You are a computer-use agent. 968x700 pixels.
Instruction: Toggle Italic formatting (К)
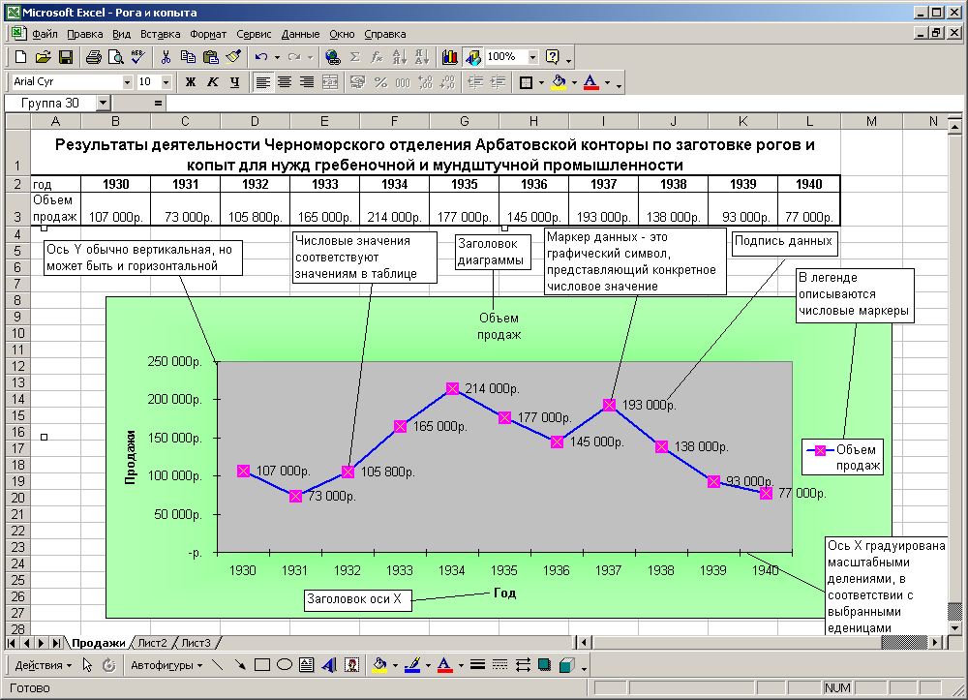(212, 82)
